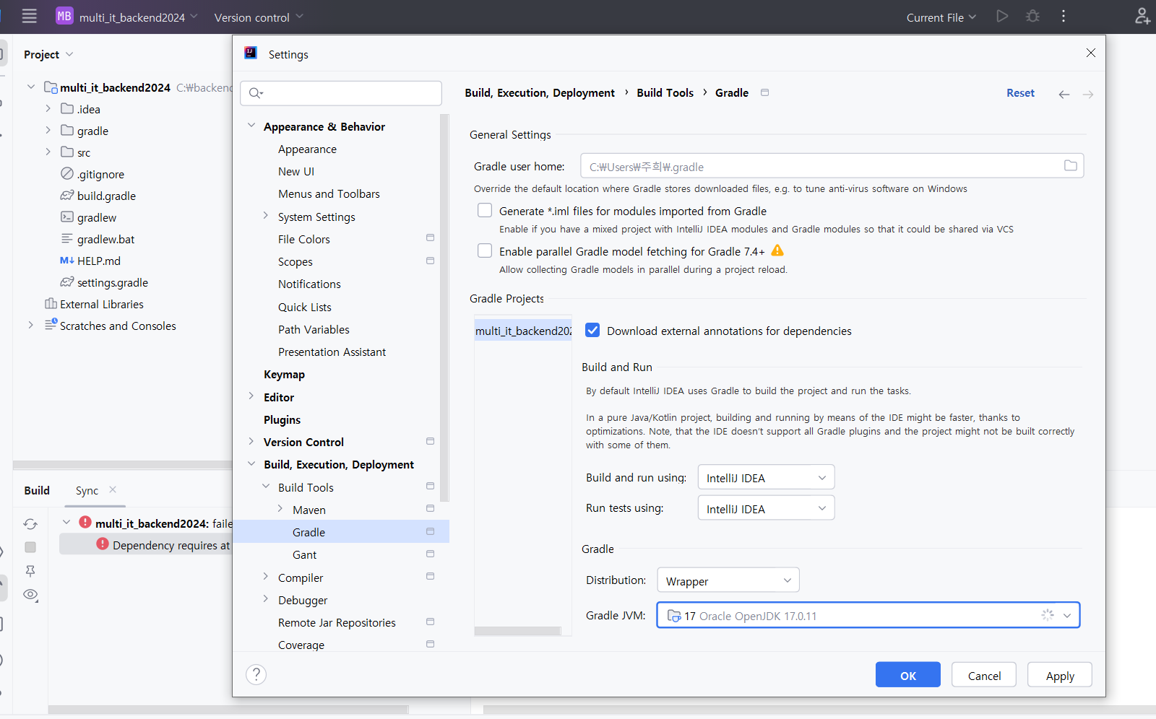Viewport: 1156px width, 719px height.
Task: Click the forward arrow in Settings
Action: click(1088, 94)
